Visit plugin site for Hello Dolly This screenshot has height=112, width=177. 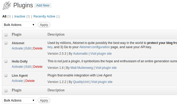(106, 68)
